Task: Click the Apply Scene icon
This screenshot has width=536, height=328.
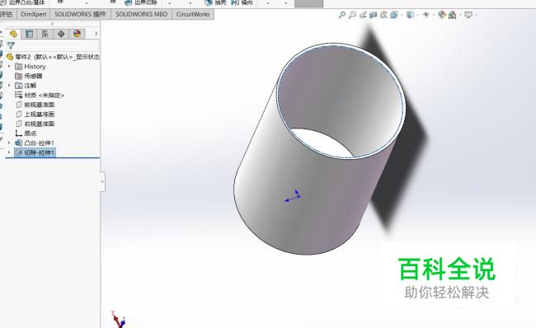Action: tap(452, 15)
